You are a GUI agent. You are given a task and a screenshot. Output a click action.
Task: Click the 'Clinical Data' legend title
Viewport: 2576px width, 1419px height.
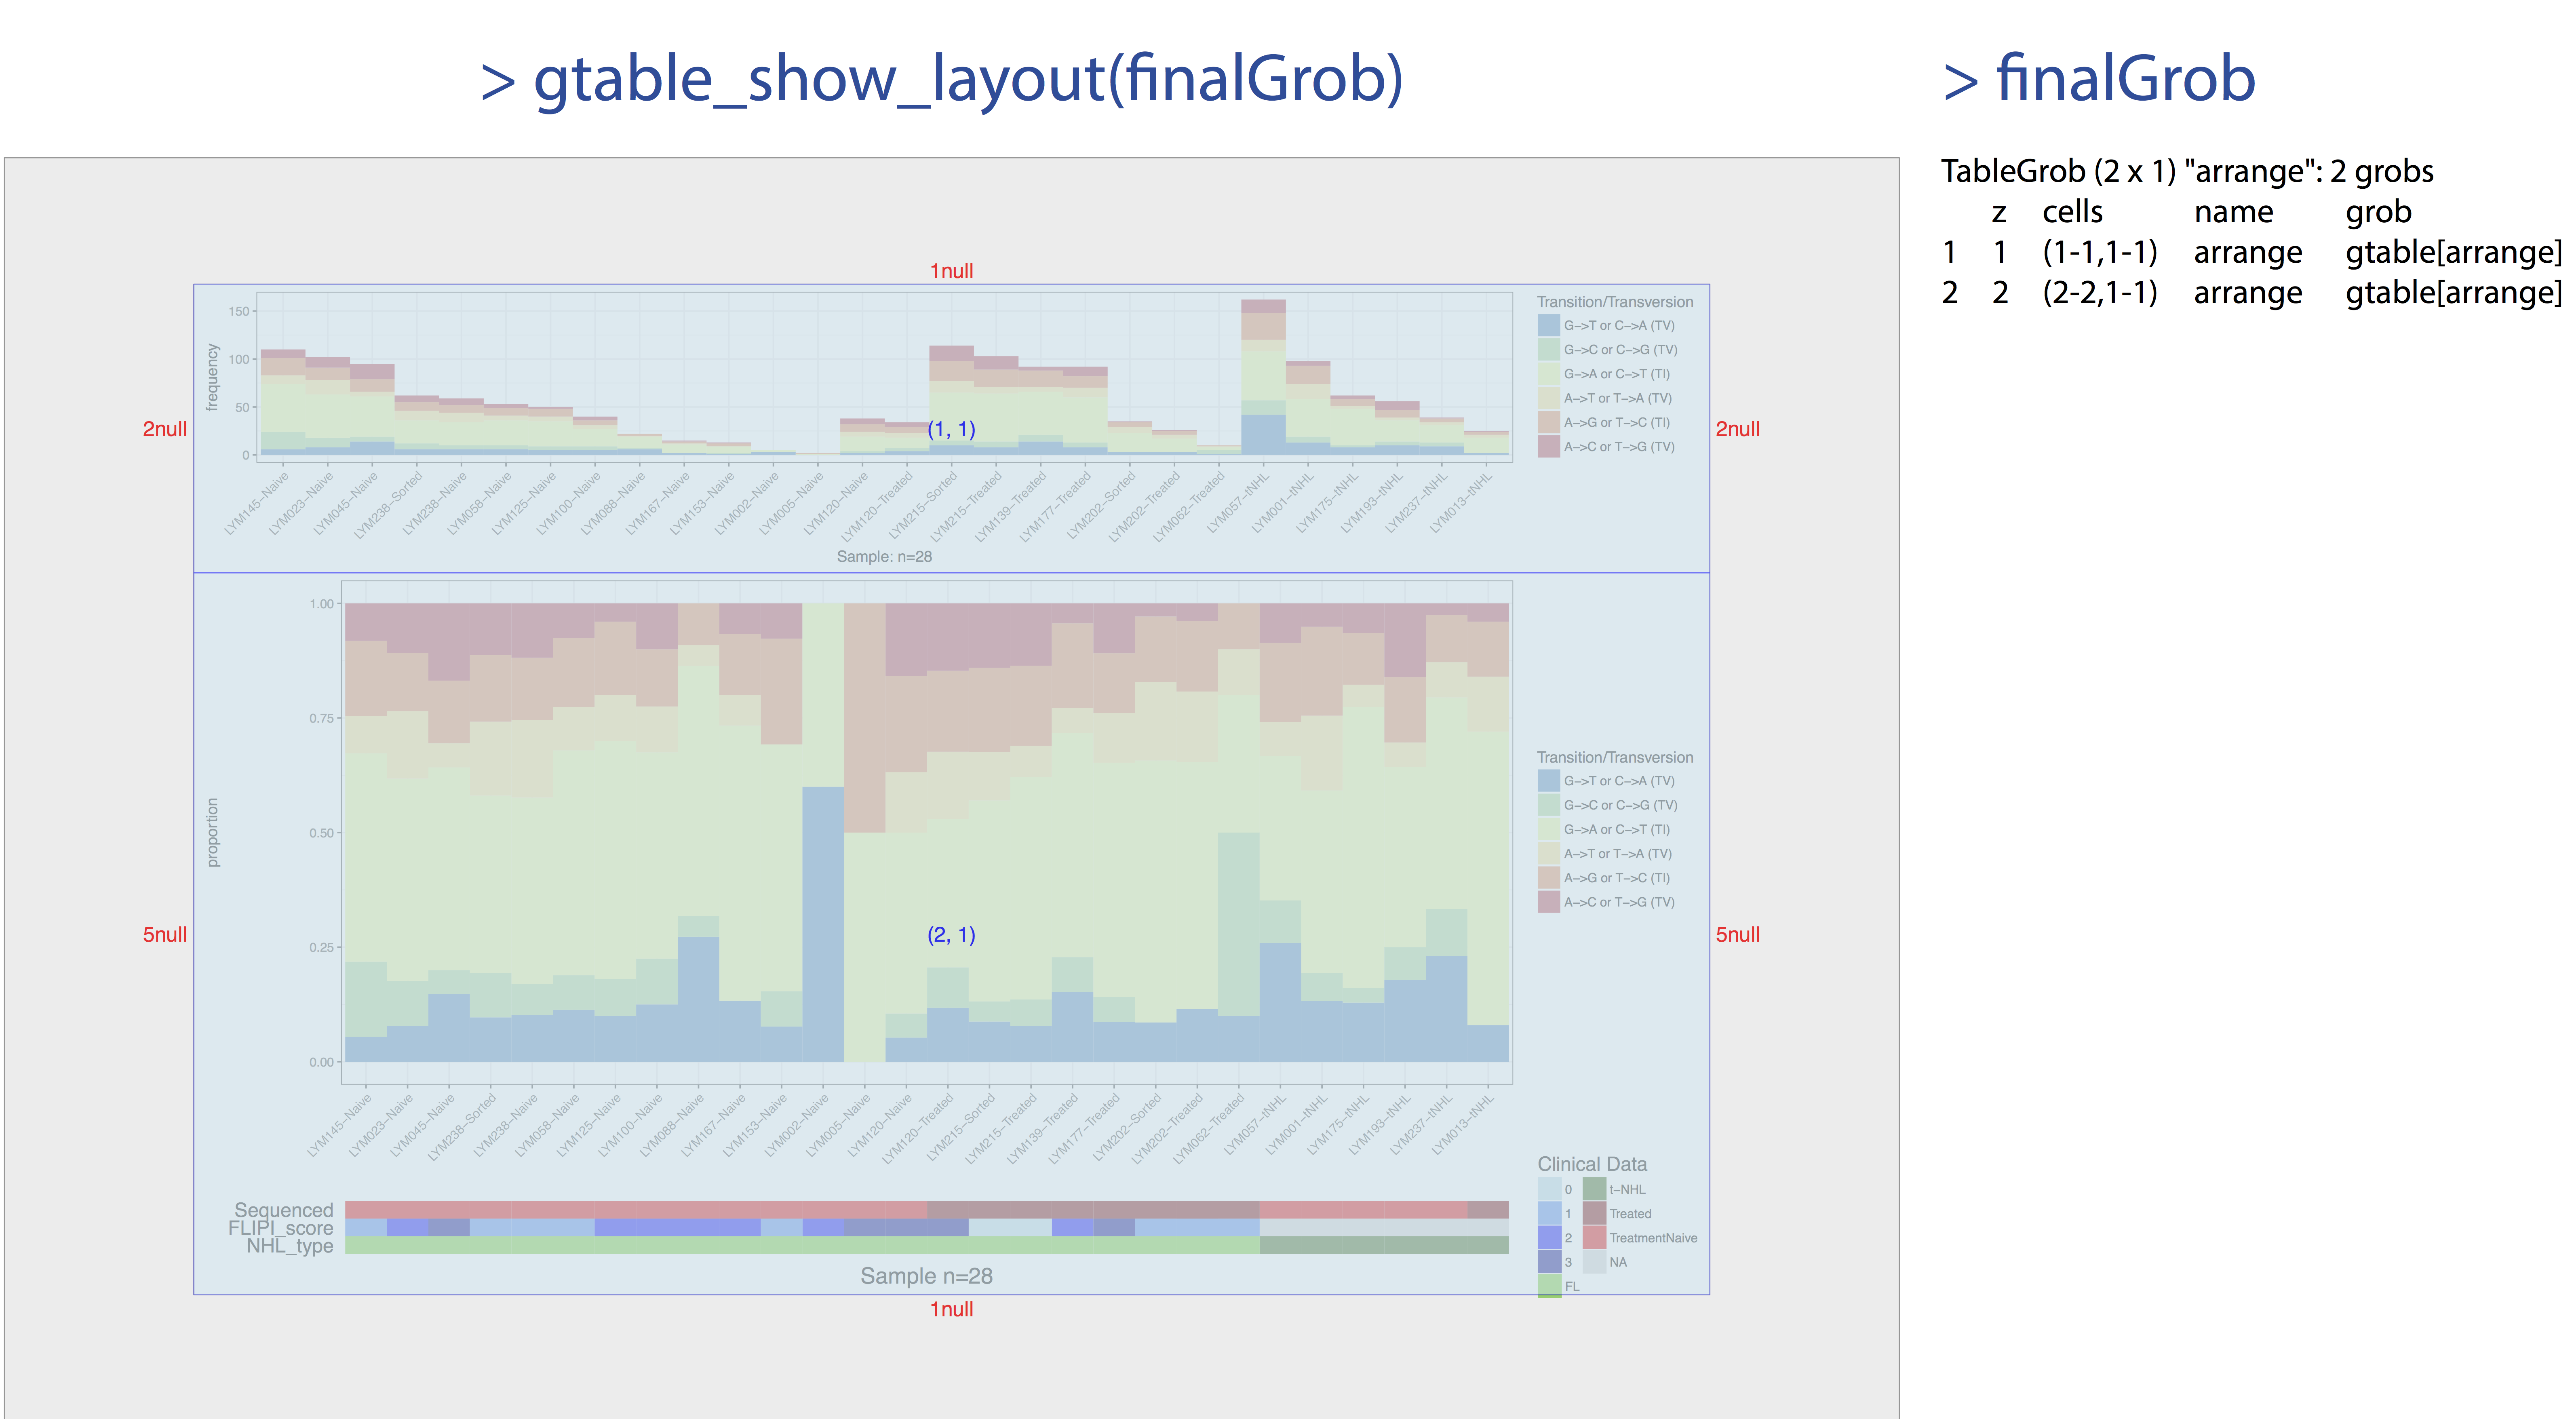pos(1592,1164)
